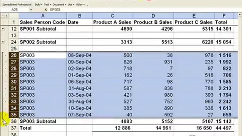
Task: Select row 13 header
Action: 14,36
